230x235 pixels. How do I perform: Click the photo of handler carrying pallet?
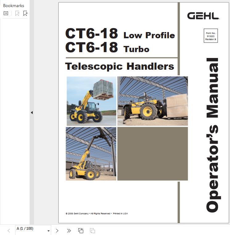[153, 101]
